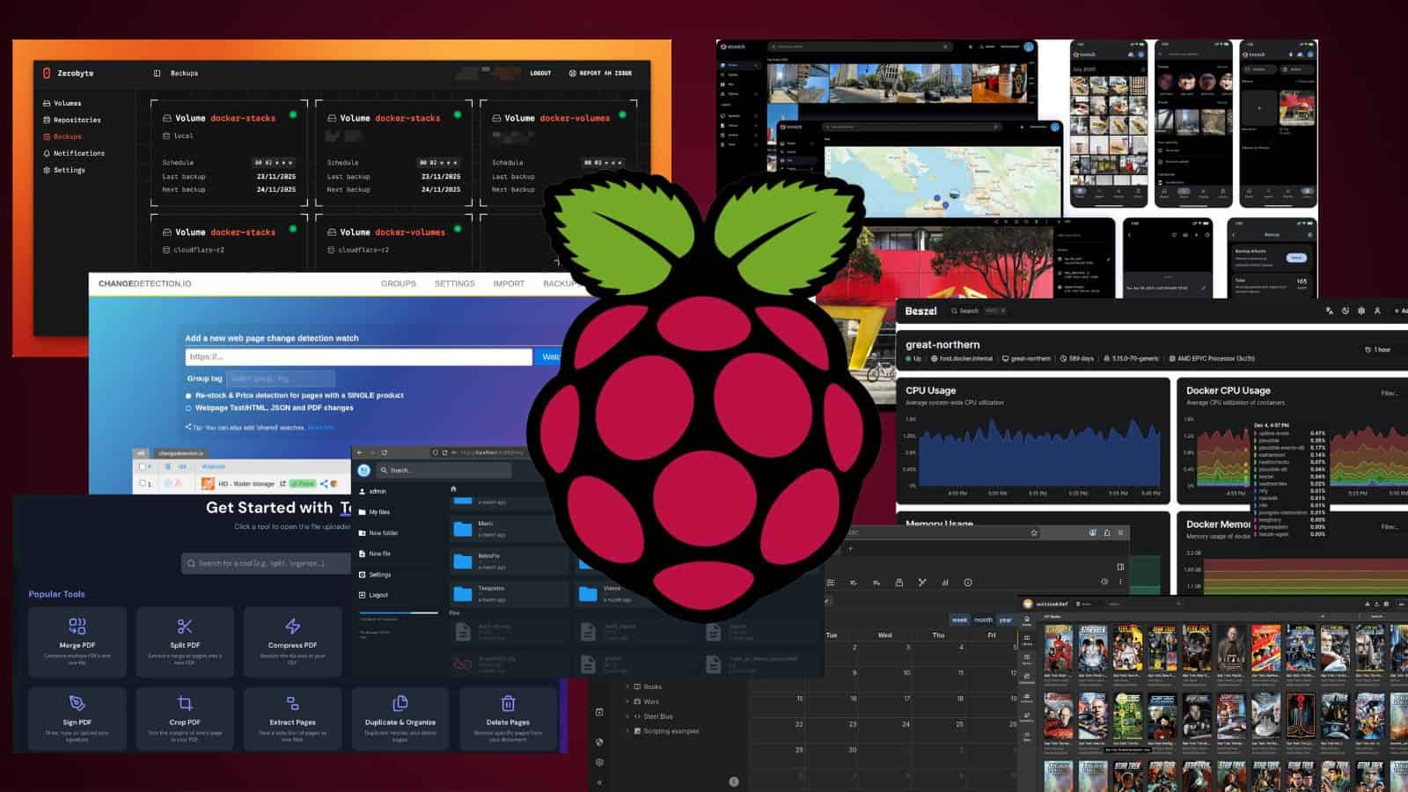Click the Beszel logo text
This screenshot has width=1408, height=792.
click(920, 311)
